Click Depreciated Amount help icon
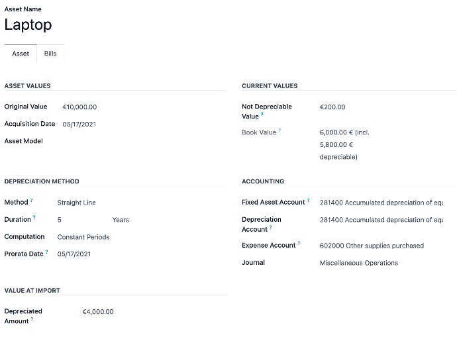Image resolution: width=457 pixels, height=343 pixels. pos(32,319)
